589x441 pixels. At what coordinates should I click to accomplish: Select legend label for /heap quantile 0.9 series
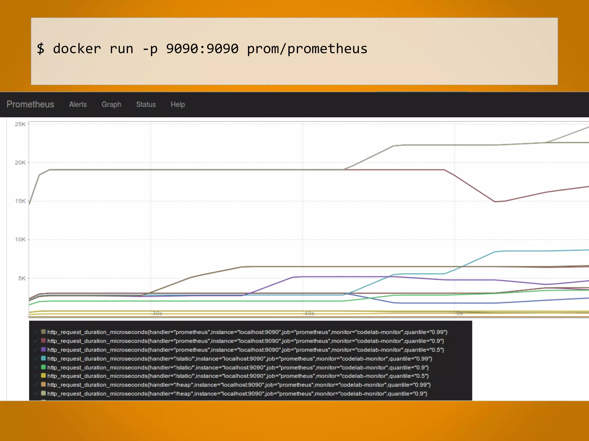(237, 394)
